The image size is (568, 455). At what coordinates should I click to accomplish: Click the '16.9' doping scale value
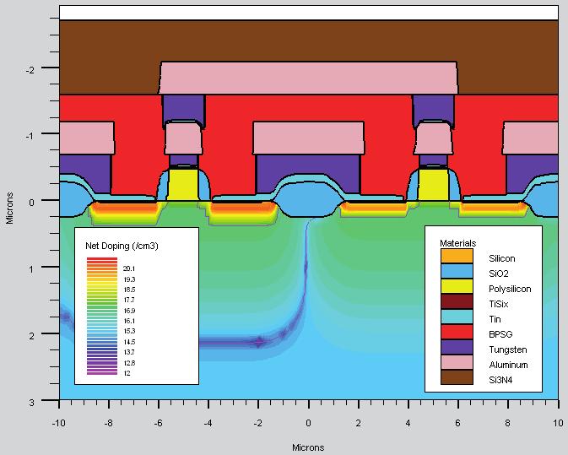[x=128, y=311]
